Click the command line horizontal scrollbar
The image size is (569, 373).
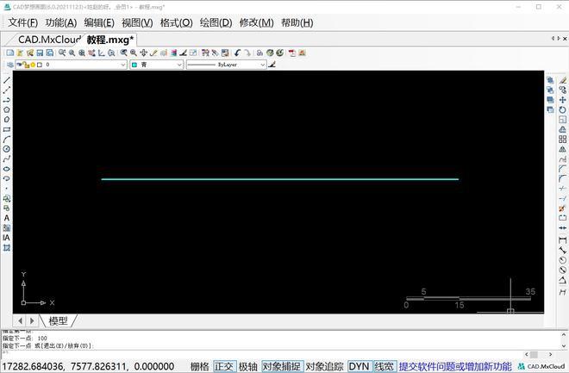pyautogui.click(x=539, y=354)
